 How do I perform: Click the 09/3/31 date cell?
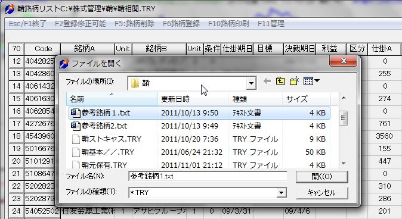237,211
